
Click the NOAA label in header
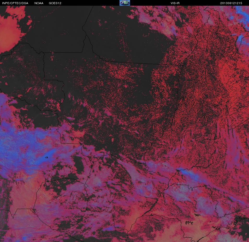[39, 3]
